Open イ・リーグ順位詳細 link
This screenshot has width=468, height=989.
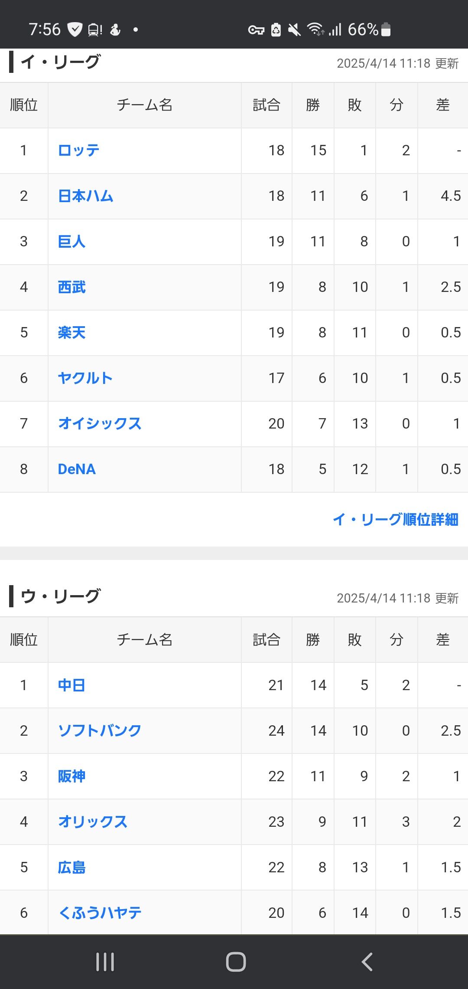(395, 519)
